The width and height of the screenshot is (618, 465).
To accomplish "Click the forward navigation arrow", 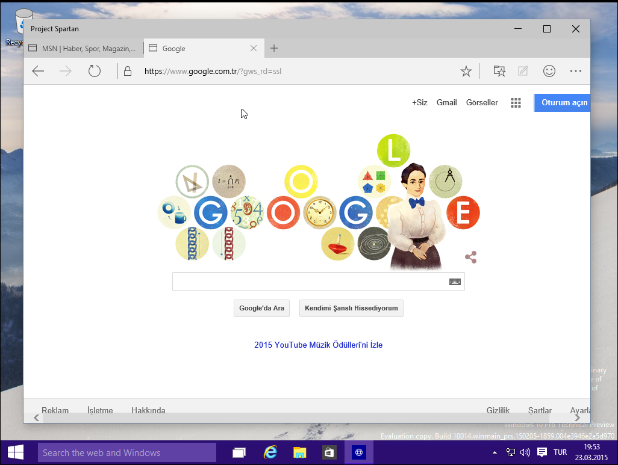I will 66,71.
